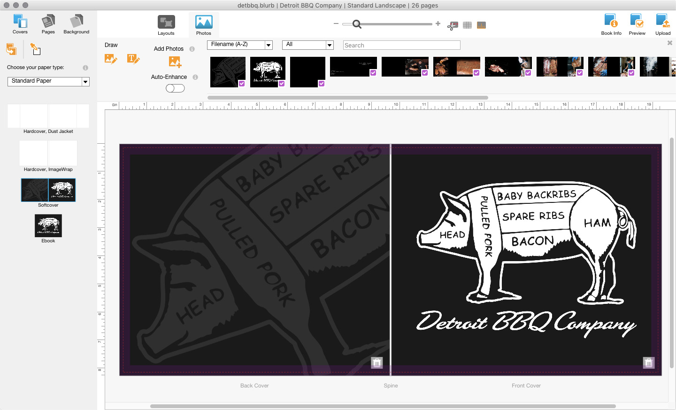This screenshot has height=410, width=676.
Task: Select the draw text box tool
Action: point(133,59)
